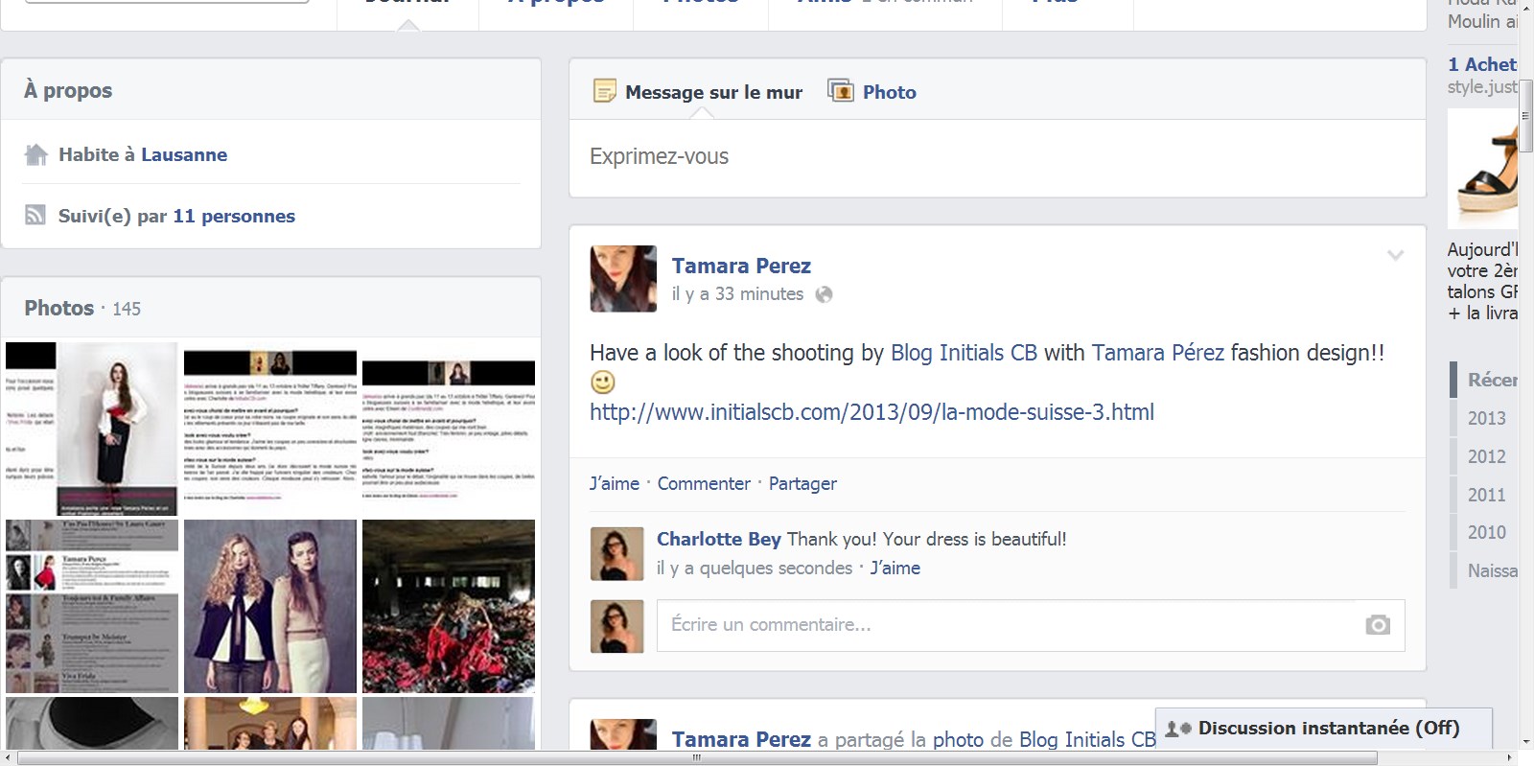
Task: Click the Écrire un commentaire field
Action: (1031, 625)
